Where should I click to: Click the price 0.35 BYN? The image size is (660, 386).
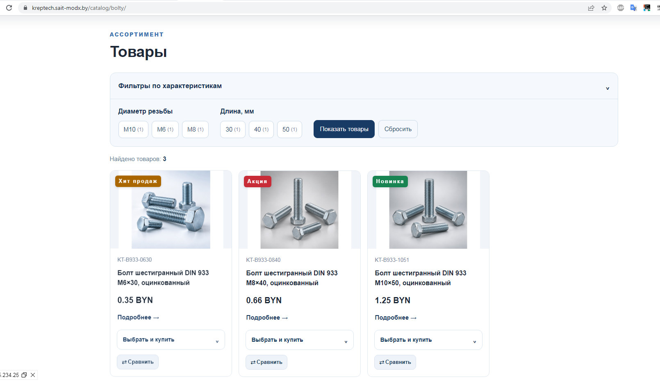pos(135,300)
